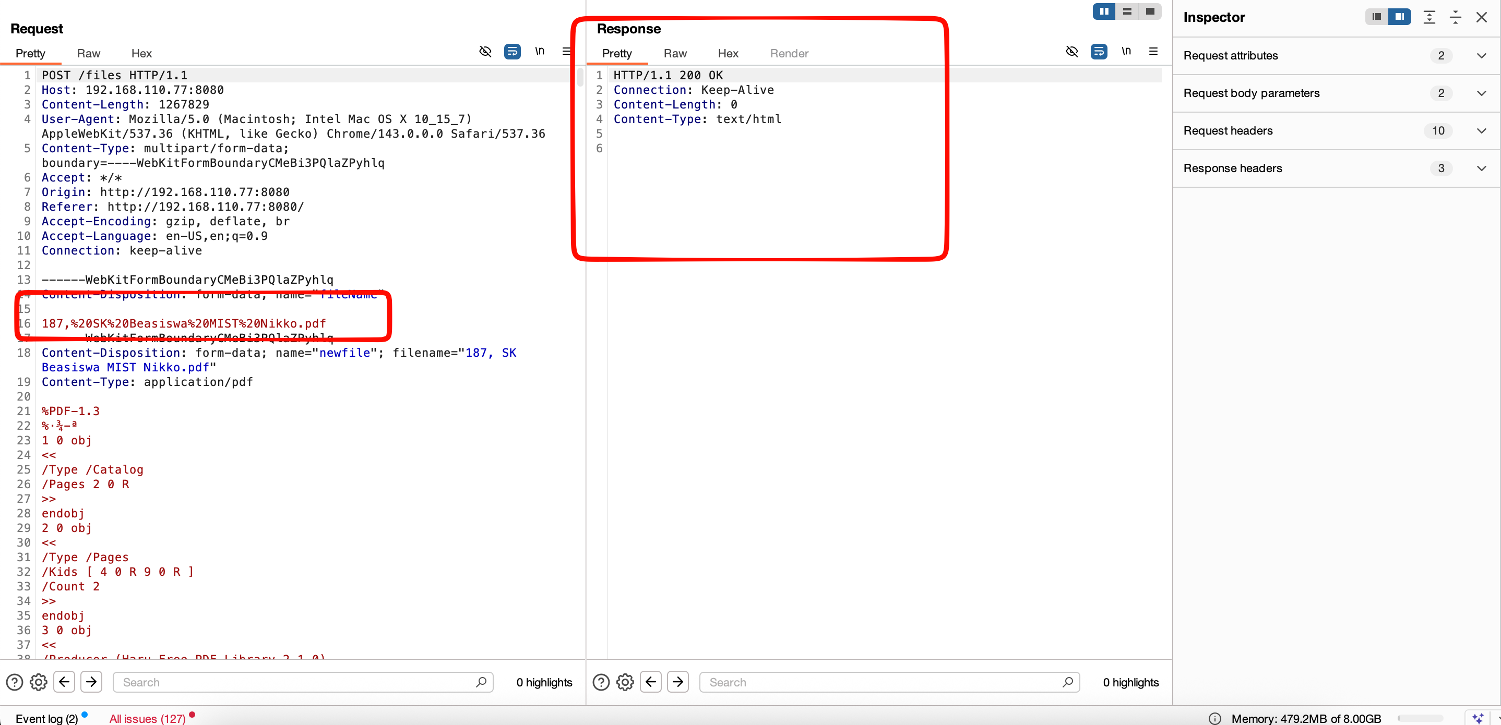1501x725 pixels.
Task: Click the Request search settings gear icon
Action: coord(39,682)
